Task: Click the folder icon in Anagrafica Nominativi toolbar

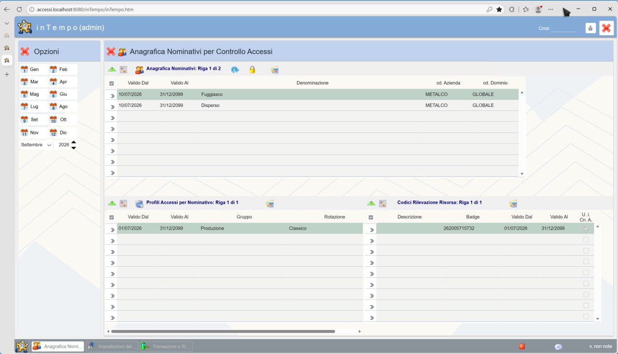Action: point(275,70)
